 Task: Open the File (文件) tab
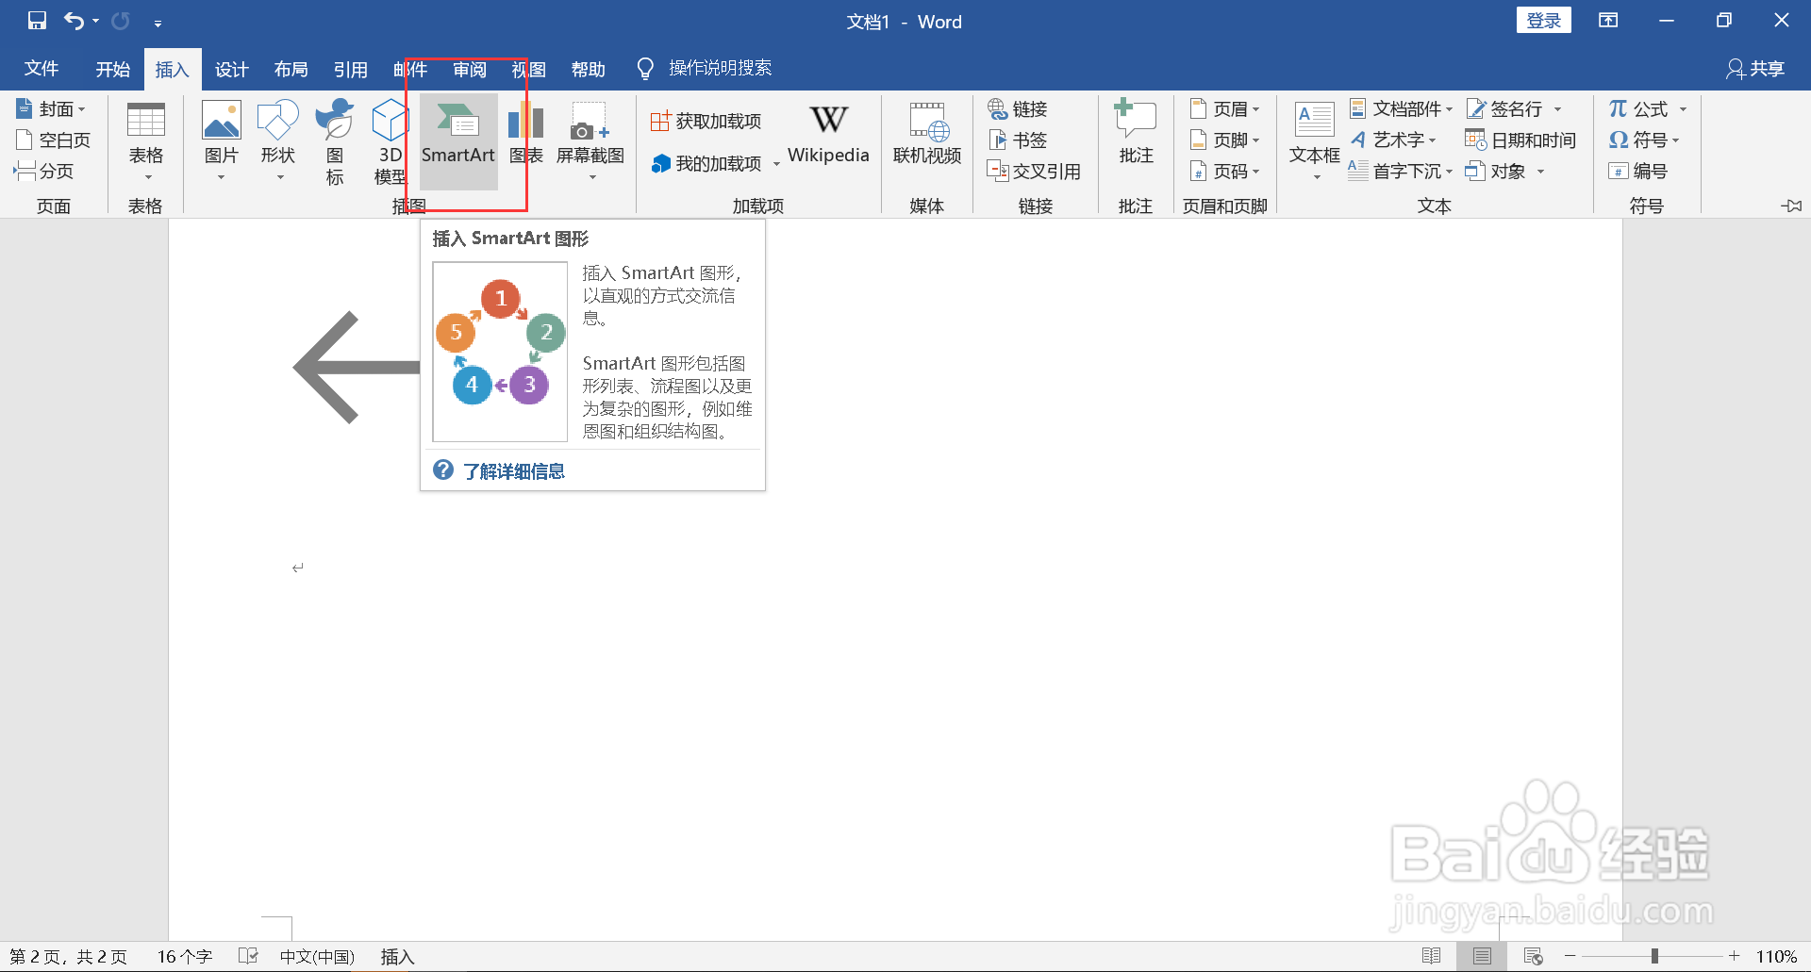pos(42,69)
